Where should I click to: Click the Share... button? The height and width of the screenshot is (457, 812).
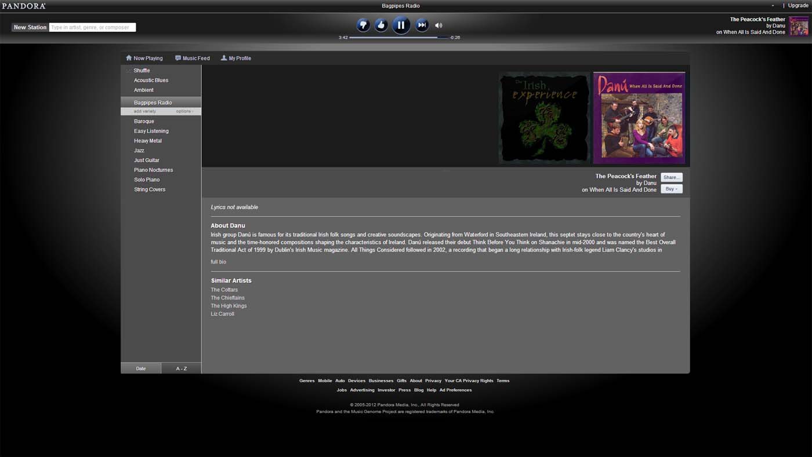click(x=671, y=177)
